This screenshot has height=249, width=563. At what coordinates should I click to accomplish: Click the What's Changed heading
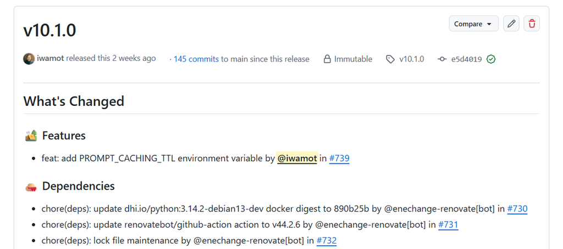point(74,101)
